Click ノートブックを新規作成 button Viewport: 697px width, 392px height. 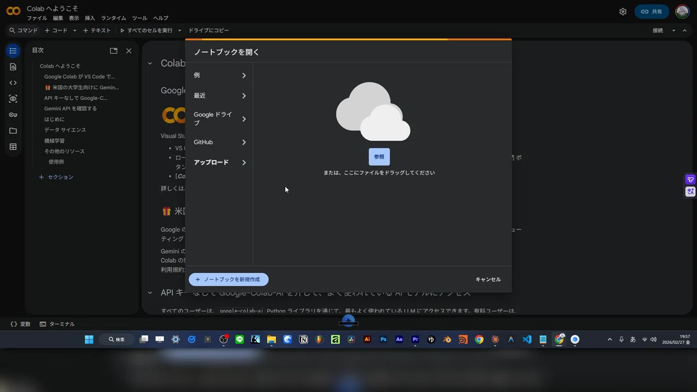[229, 279]
